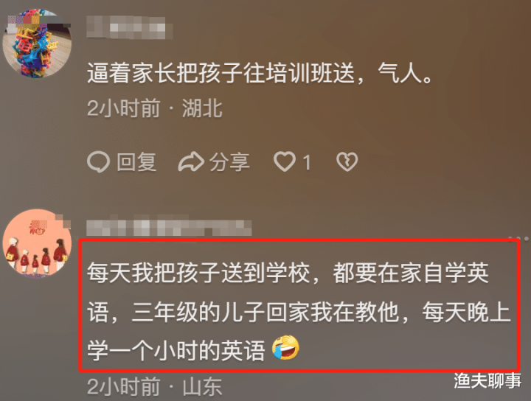Click the 山东 location tag
This screenshot has width=531, height=401.
(x=202, y=387)
